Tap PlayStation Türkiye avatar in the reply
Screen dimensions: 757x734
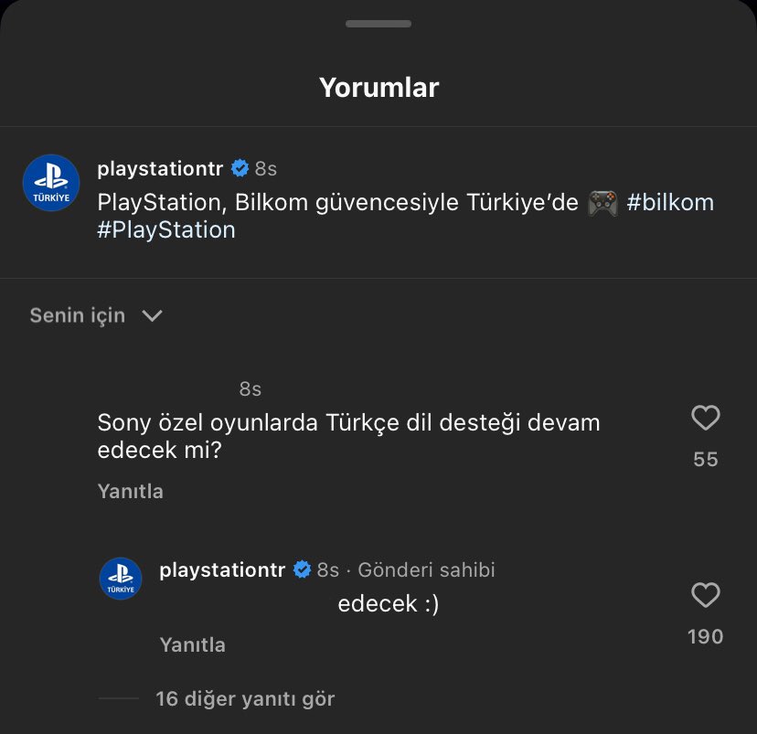(x=120, y=579)
